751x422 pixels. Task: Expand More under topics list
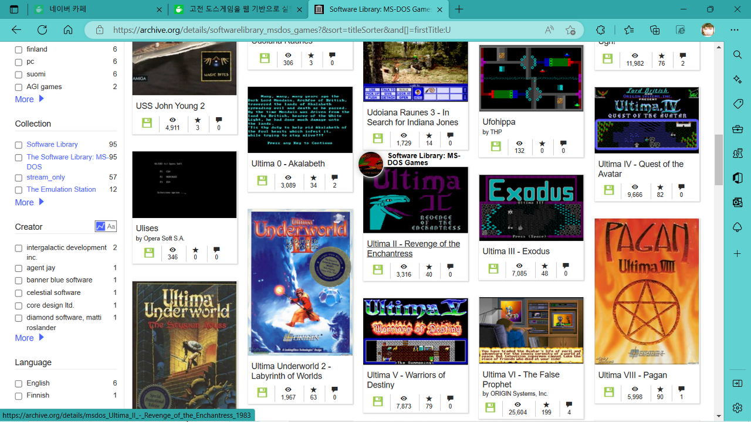(x=29, y=99)
